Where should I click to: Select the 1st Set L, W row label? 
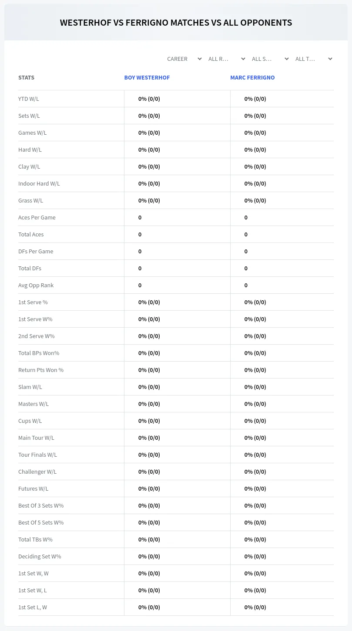tap(33, 607)
